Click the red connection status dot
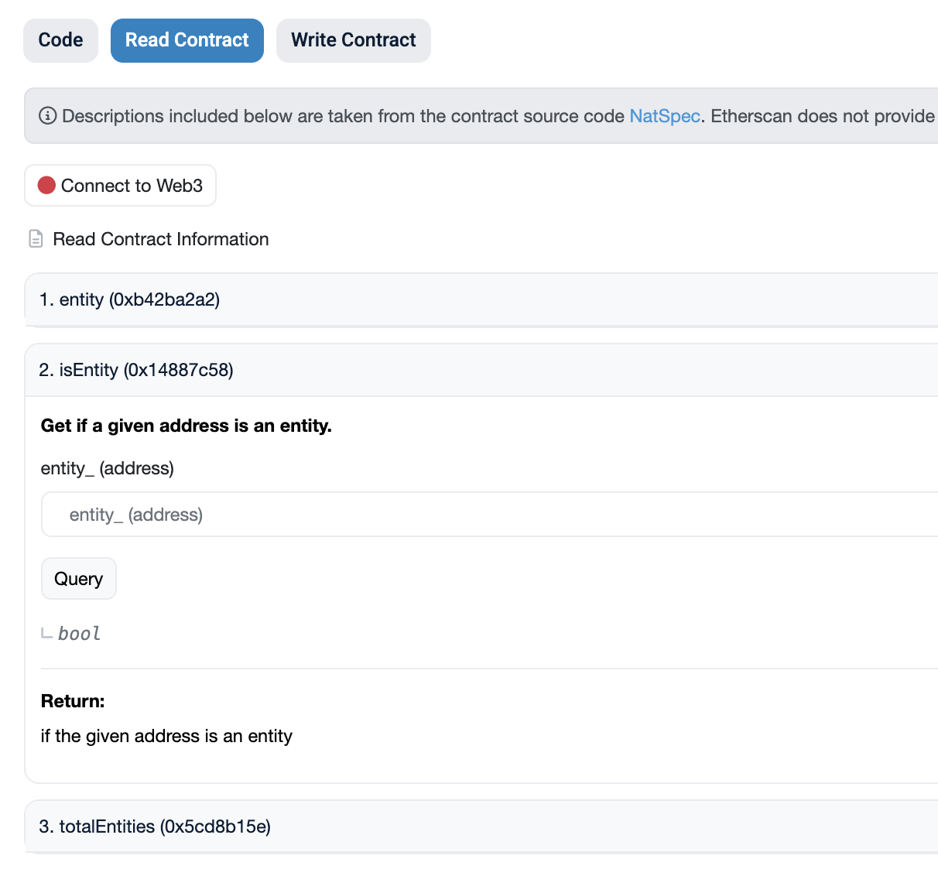Screen dimensions: 938x876 (46, 186)
